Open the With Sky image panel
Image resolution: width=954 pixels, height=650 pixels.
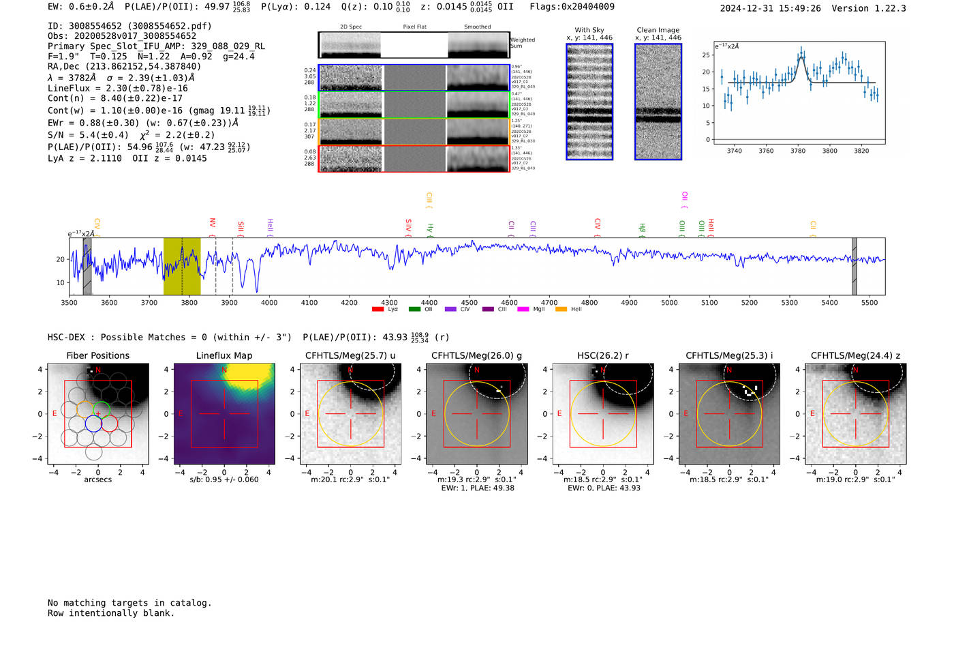point(589,102)
